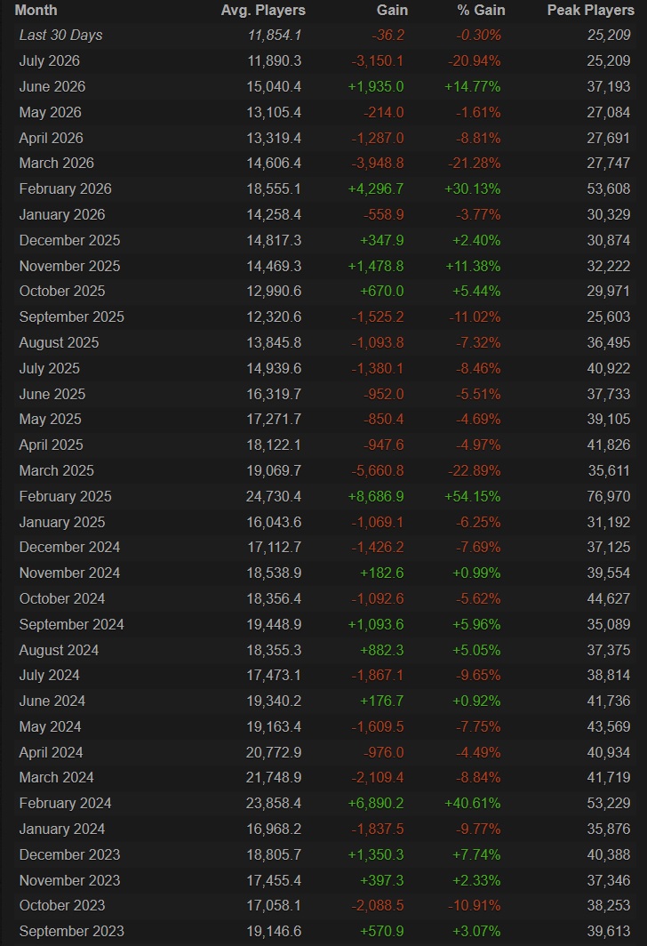
Task: Select the February 2024 month cell
Action: point(65,804)
